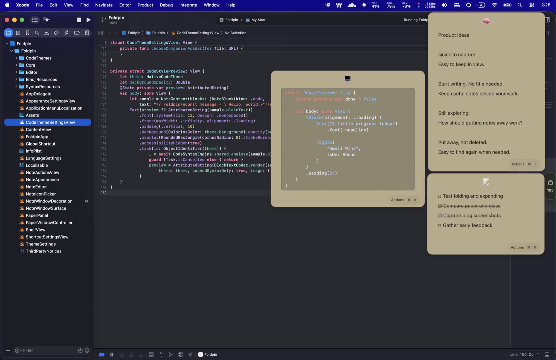
Task: Uncheck the Compare paper and glass item
Action: [440, 206]
